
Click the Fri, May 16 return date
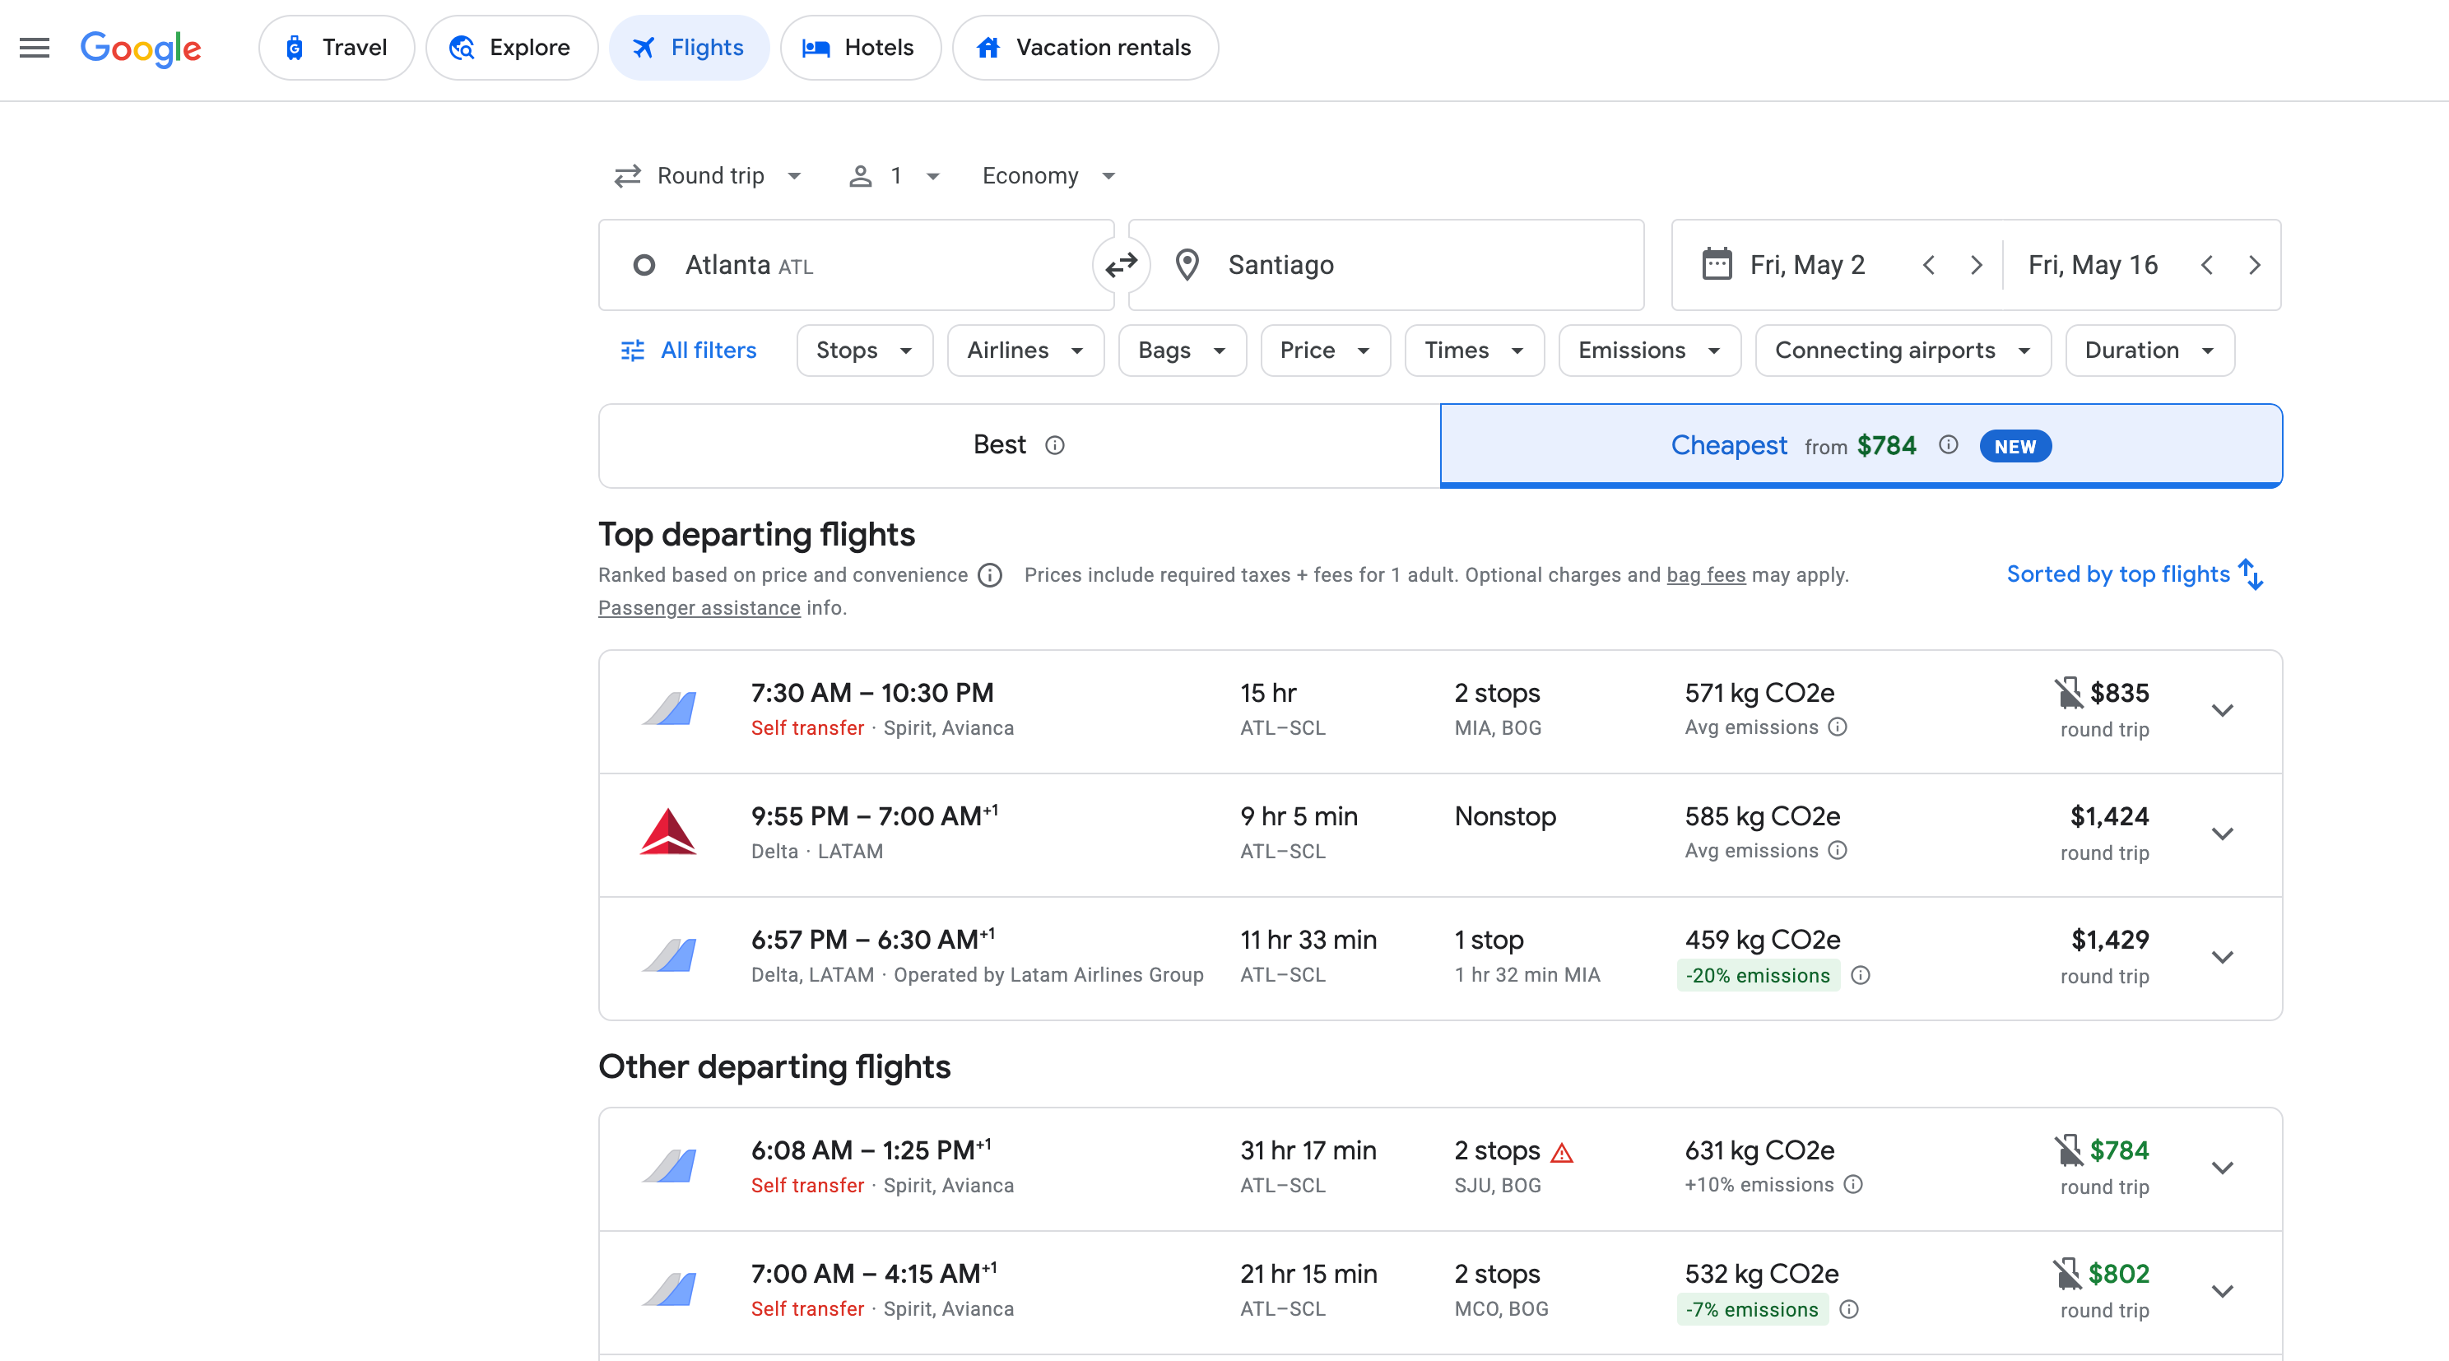[x=2093, y=265]
